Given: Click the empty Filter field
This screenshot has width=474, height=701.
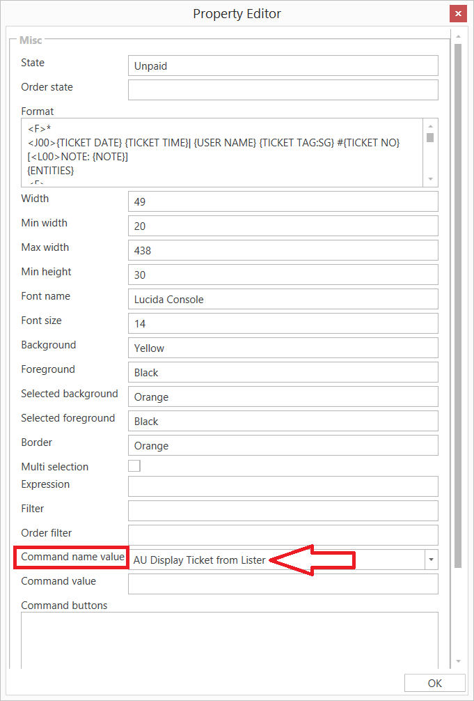Looking at the screenshot, I should (283, 510).
